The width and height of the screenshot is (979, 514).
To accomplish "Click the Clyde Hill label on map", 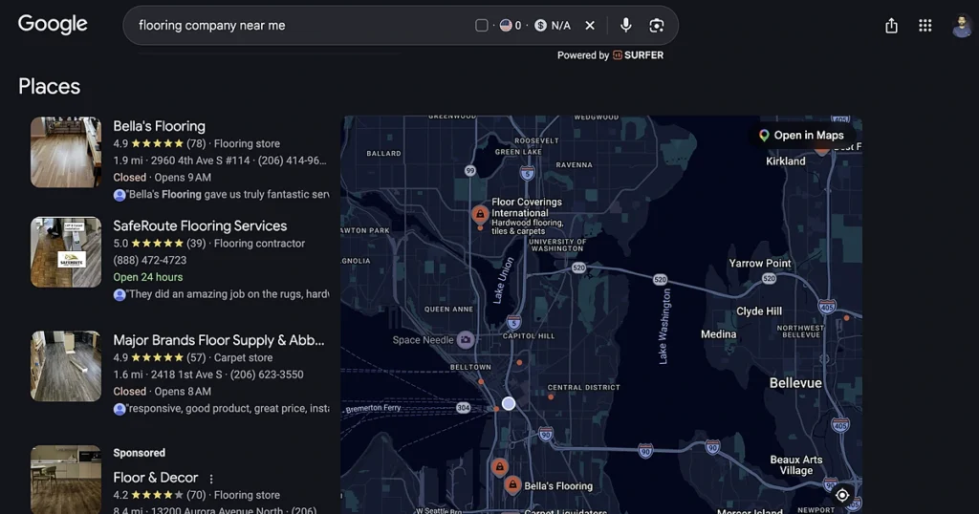I will (x=758, y=311).
